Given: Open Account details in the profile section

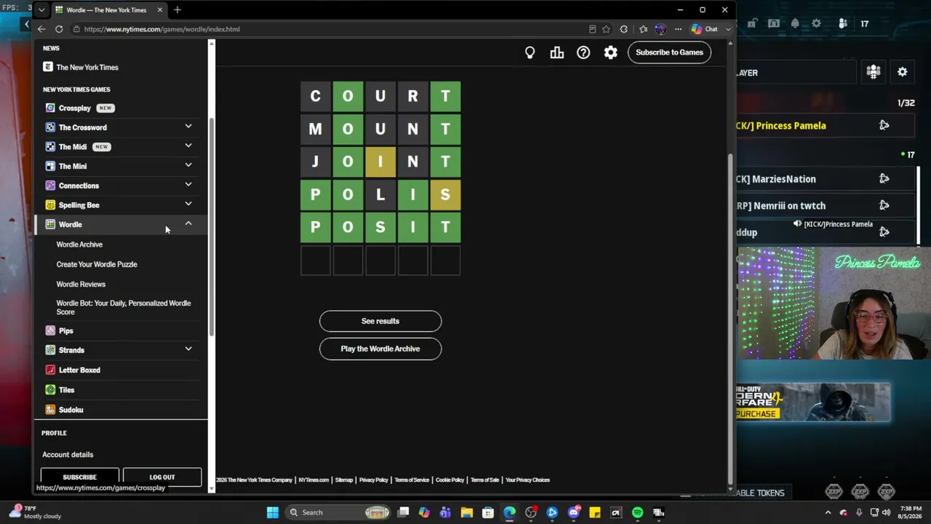Looking at the screenshot, I should click(x=68, y=454).
